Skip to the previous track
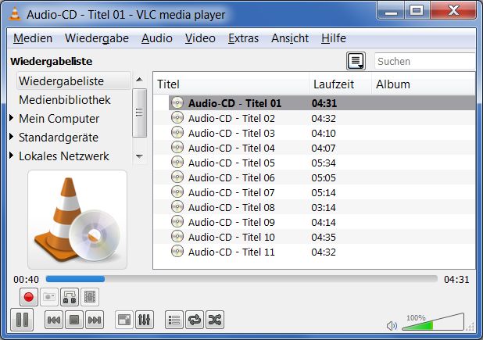The height and width of the screenshot is (340, 483). [54, 320]
